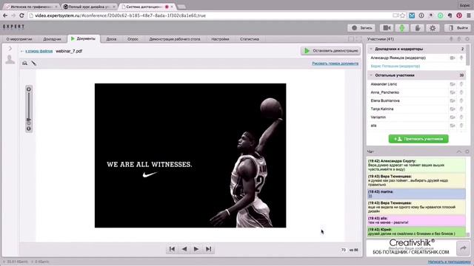
Task: Send chat message arrow button
Action: [463, 248]
